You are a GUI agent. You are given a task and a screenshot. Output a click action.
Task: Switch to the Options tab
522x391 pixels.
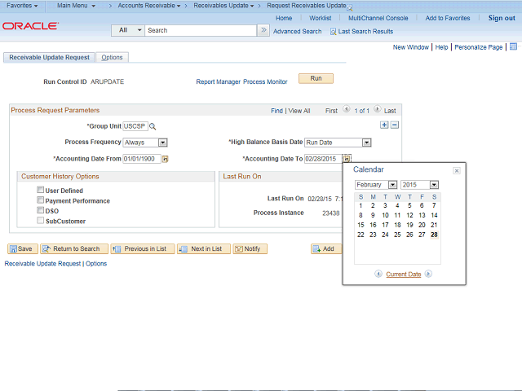(112, 57)
